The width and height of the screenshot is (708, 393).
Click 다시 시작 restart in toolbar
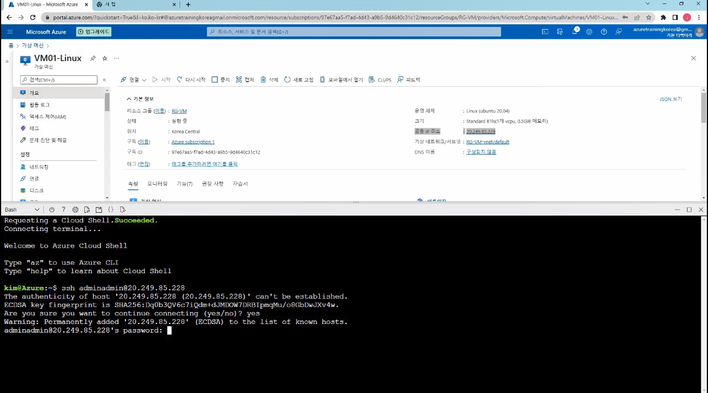point(191,80)
